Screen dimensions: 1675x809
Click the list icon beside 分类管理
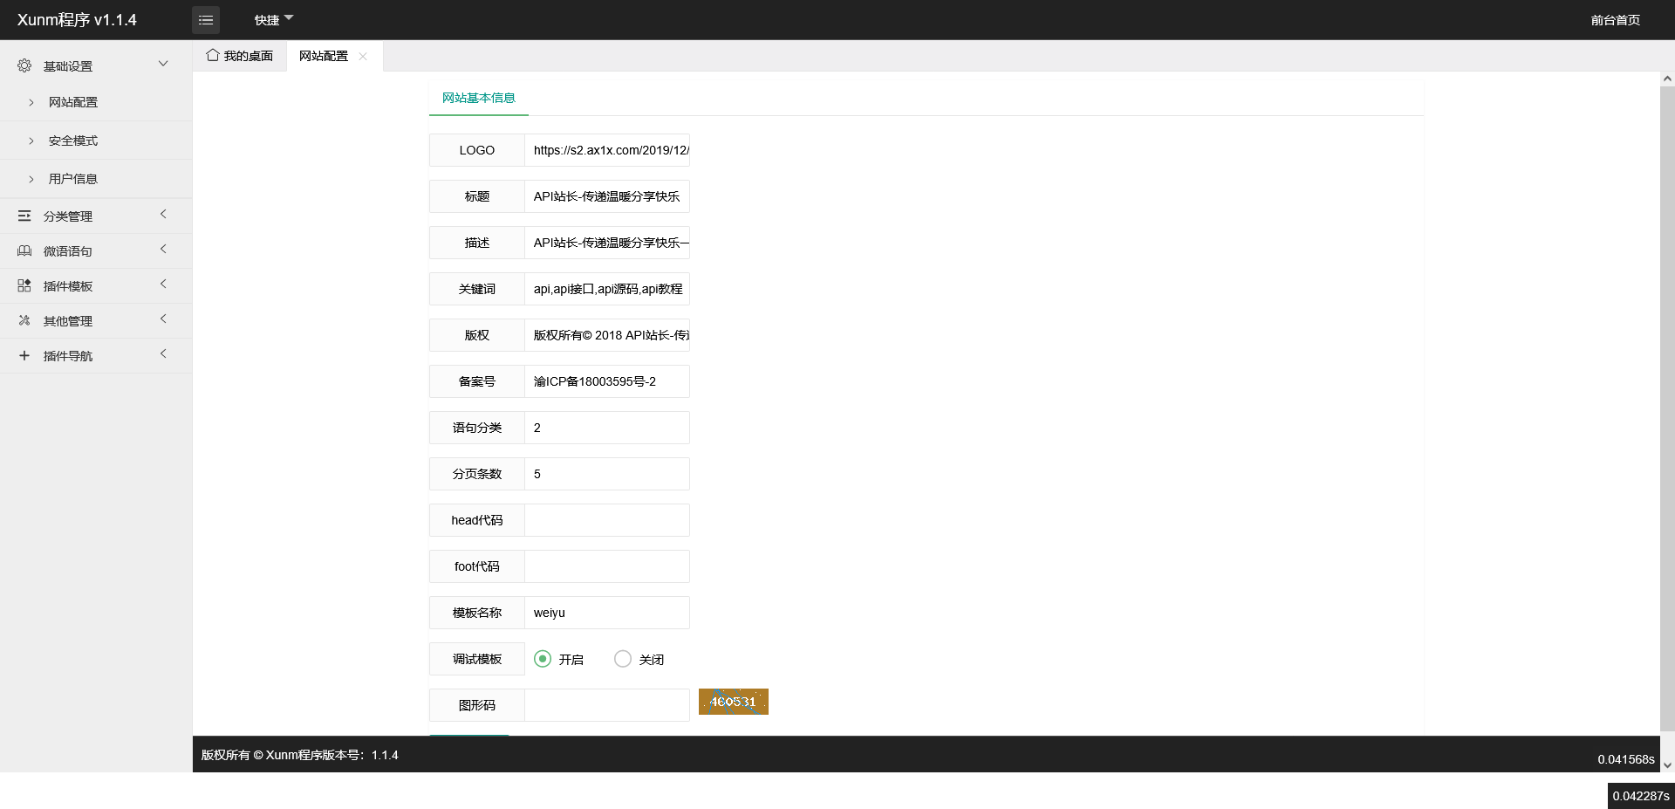coord(24,216)
